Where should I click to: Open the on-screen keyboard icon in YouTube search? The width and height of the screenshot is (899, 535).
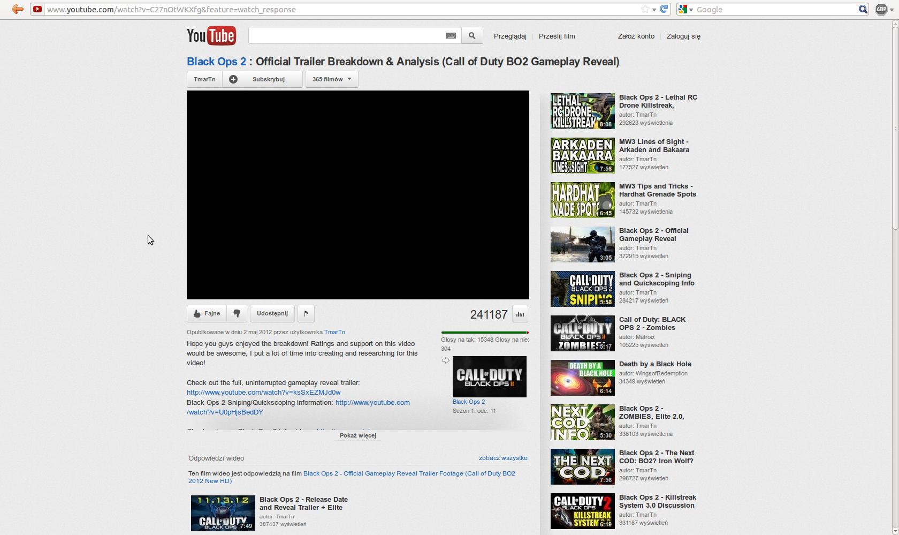(x=451, y=36)
